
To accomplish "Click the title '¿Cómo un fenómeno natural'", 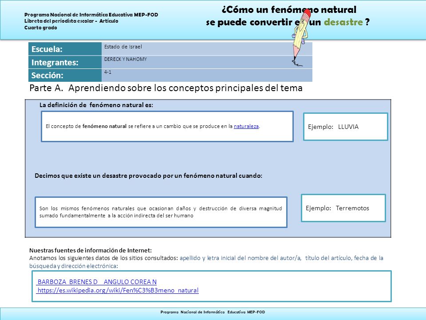I will pos(289,9).
